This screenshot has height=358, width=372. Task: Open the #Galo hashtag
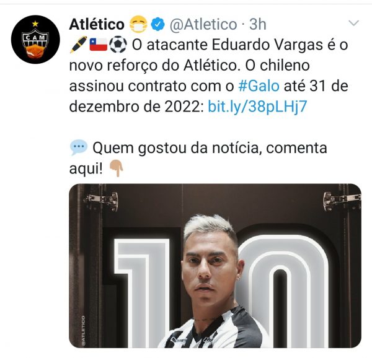click(259, 85)
